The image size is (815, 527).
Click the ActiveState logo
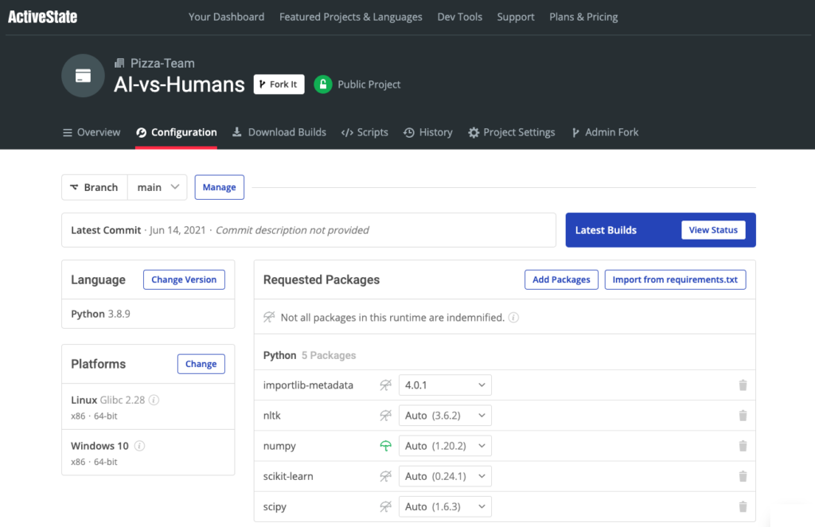[43, 18]
